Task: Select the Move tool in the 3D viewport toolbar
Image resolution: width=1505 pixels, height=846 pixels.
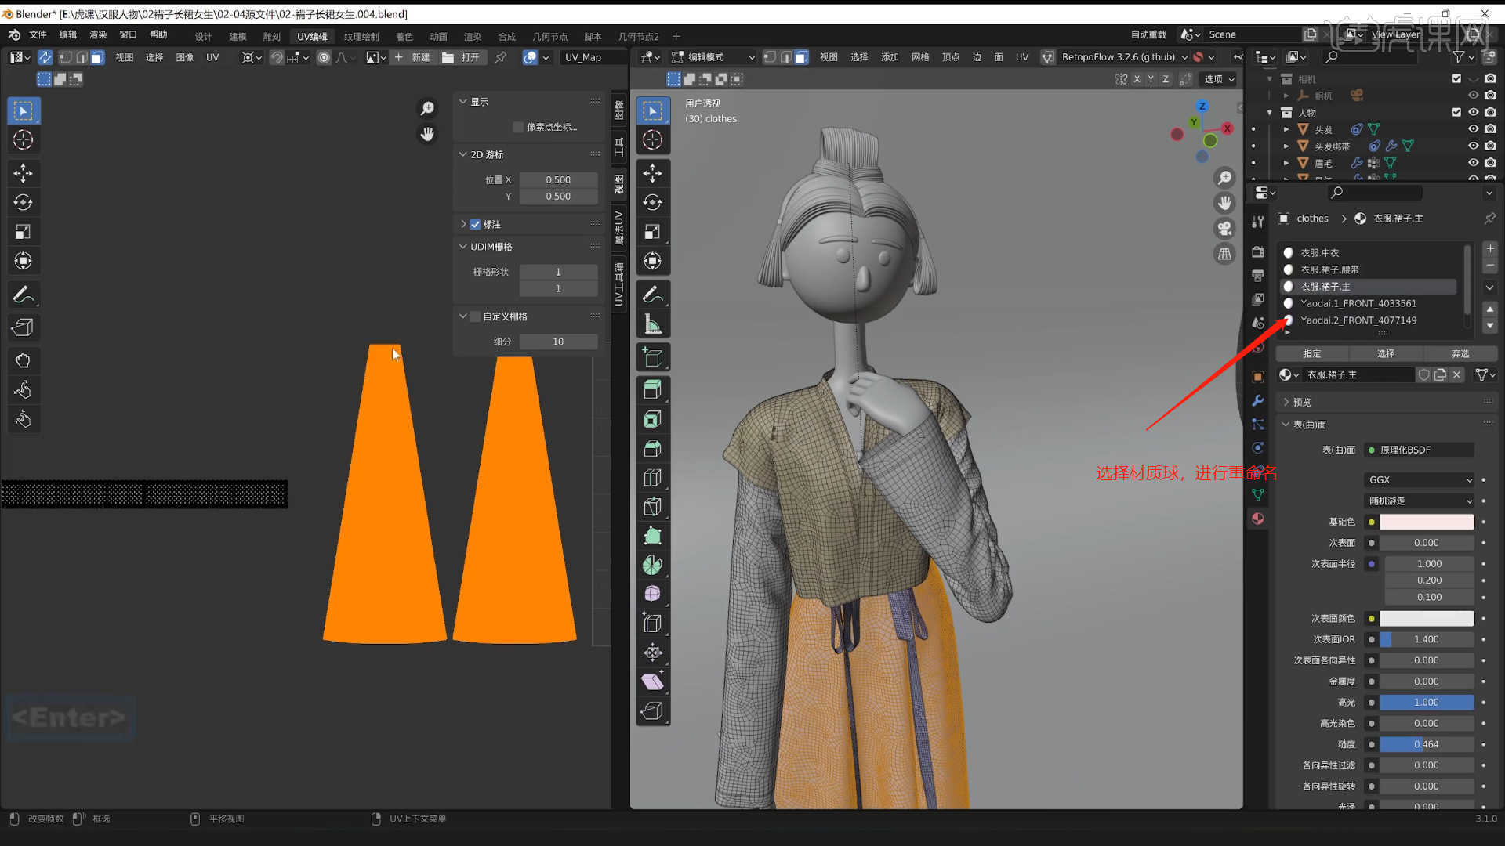Action: [x=653, y=173]
